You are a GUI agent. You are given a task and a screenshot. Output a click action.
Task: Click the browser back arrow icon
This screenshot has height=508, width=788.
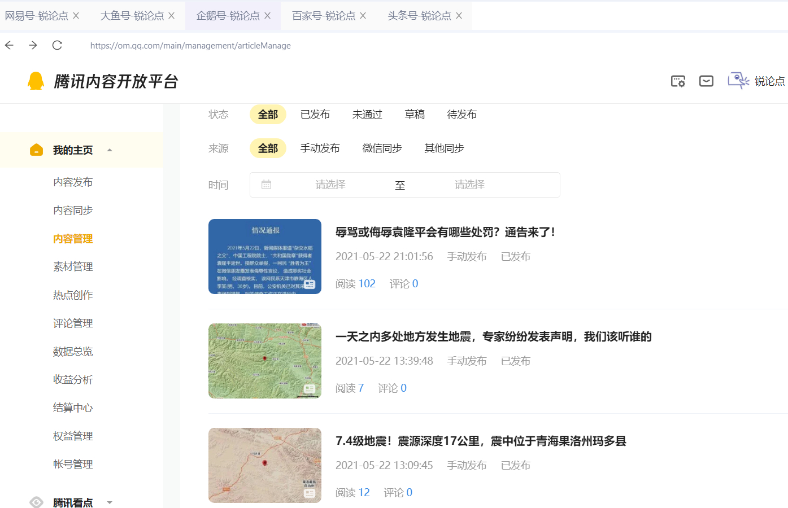click(8, 45)
